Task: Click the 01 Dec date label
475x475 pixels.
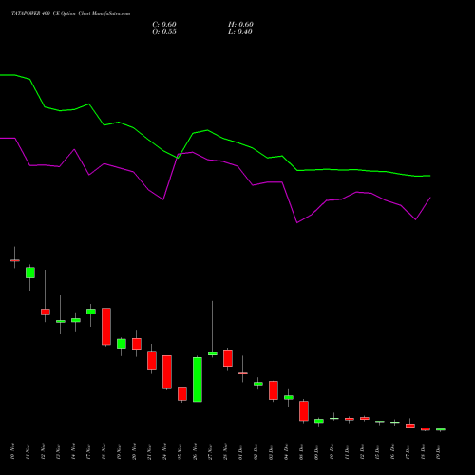Action: pos(241,451)
